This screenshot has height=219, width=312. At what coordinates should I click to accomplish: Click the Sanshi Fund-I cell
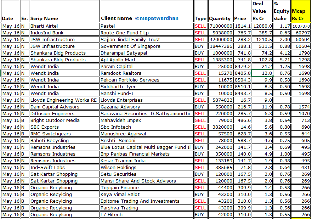(147, 94)
